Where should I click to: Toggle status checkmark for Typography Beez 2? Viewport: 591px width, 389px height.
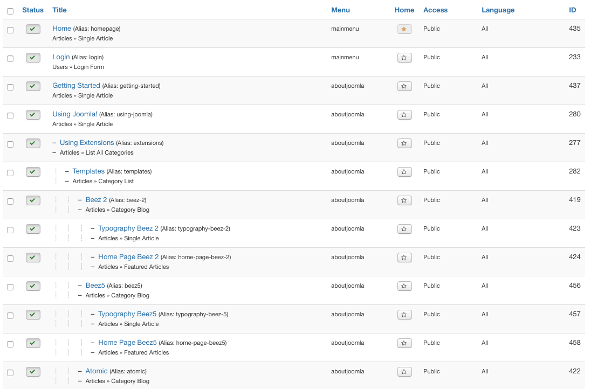click(33, 229)
